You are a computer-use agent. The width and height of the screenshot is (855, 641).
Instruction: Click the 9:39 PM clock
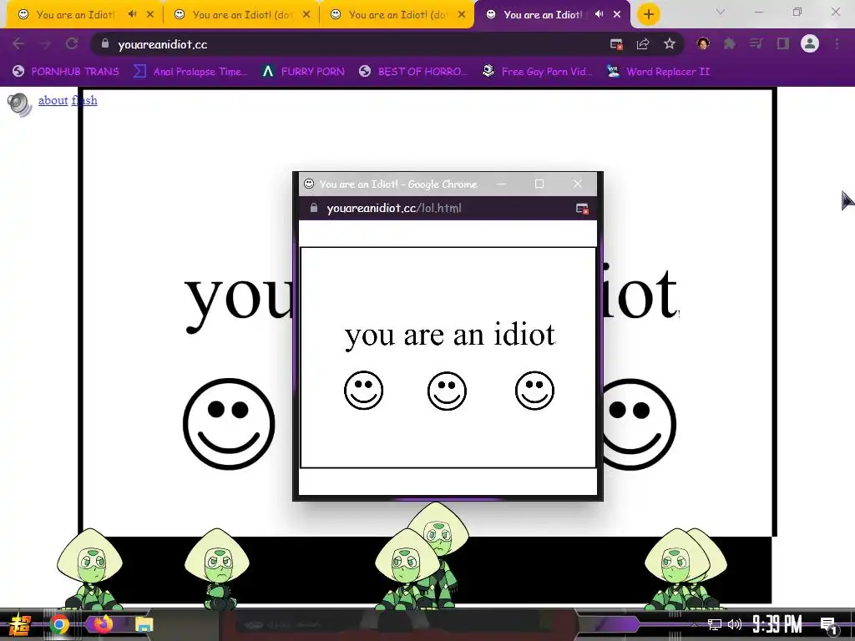click(777, 624)
